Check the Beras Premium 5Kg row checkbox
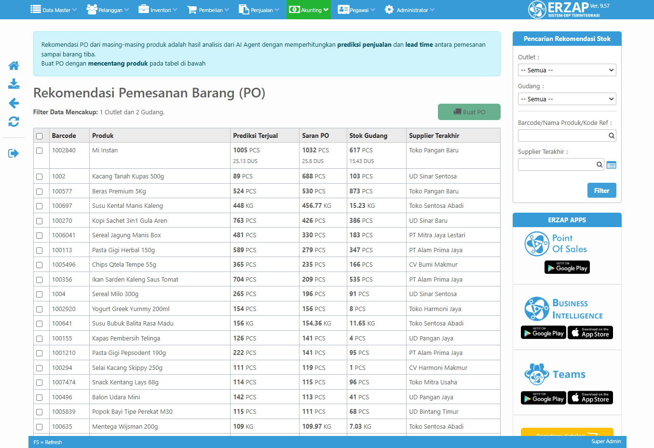654x448 pixels. tap(40, 191)
